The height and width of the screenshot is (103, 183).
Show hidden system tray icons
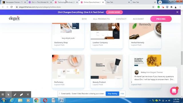click(150, 100)
